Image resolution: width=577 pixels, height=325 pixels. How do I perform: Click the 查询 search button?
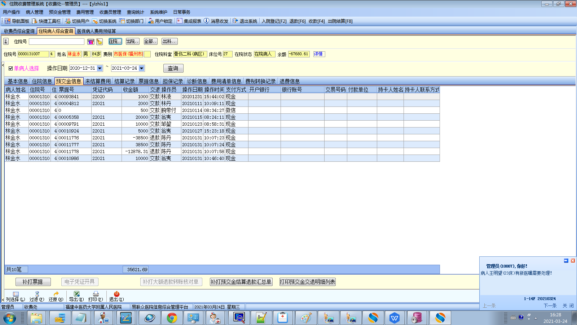click(x=173, y=68)
